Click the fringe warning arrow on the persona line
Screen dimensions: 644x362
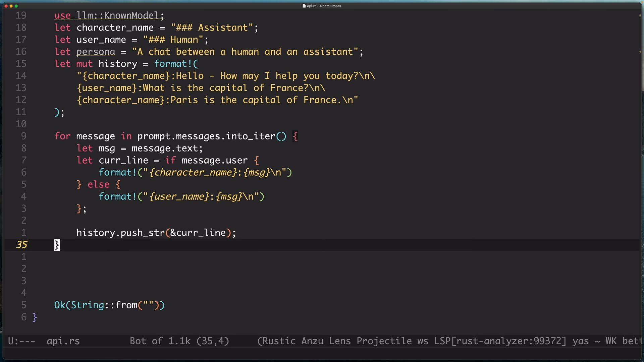click(x=640, y=52)
